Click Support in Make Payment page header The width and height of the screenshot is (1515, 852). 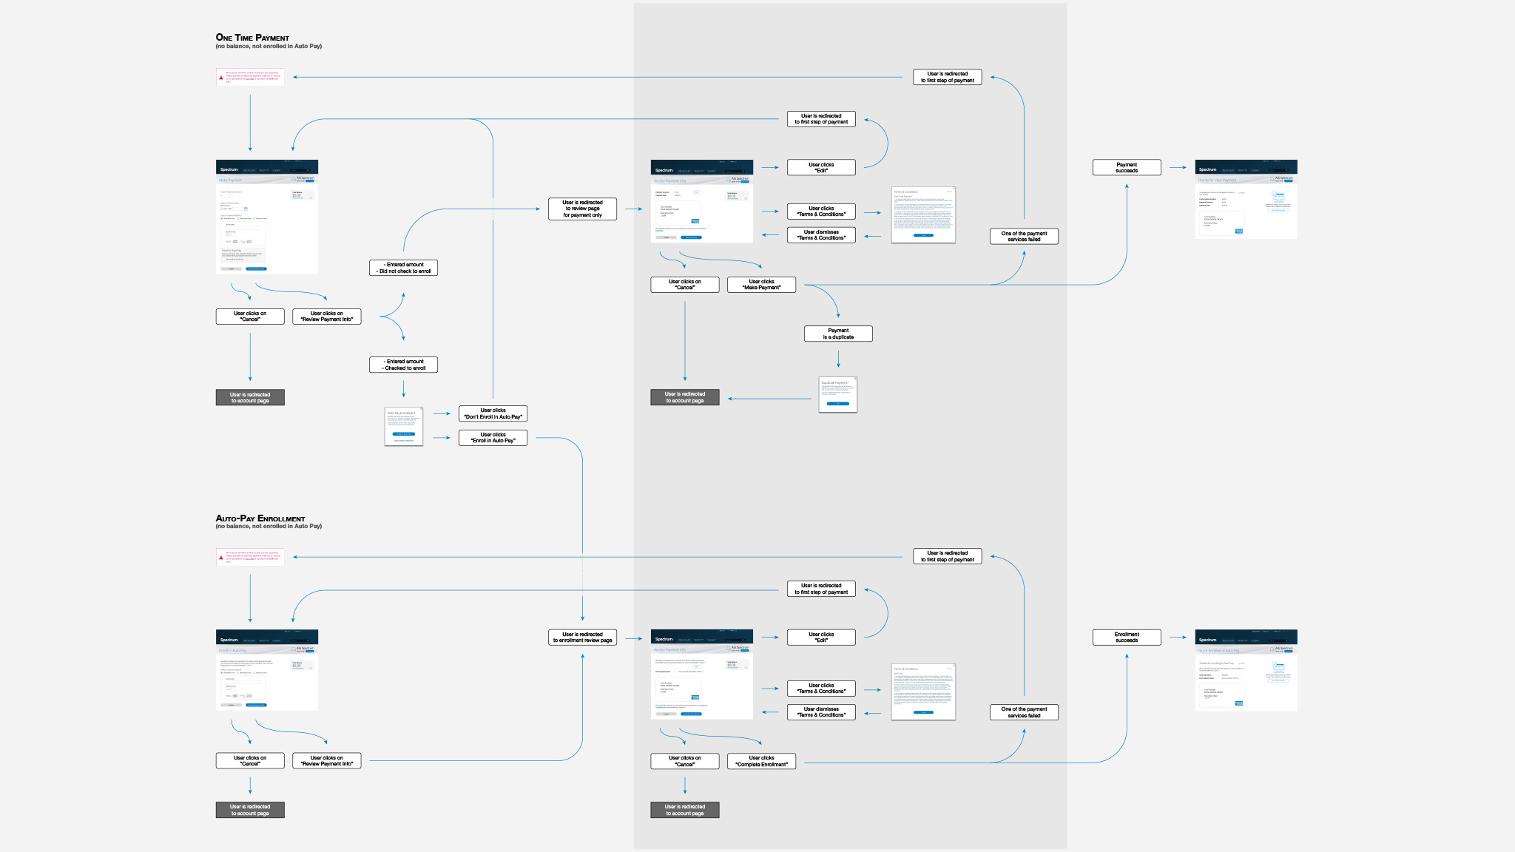pos(276,170)
